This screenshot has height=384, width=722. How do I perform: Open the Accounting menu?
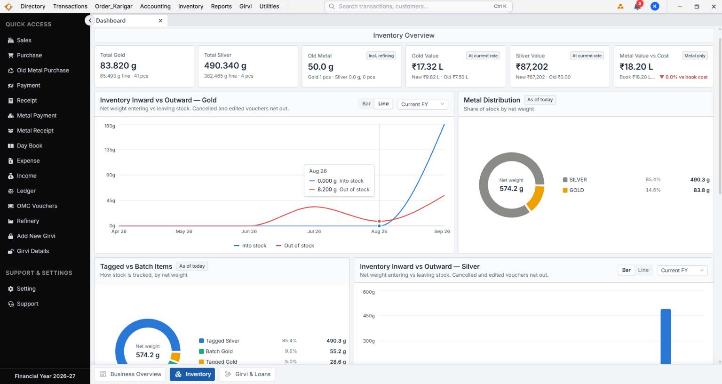[x=155, y=7]
